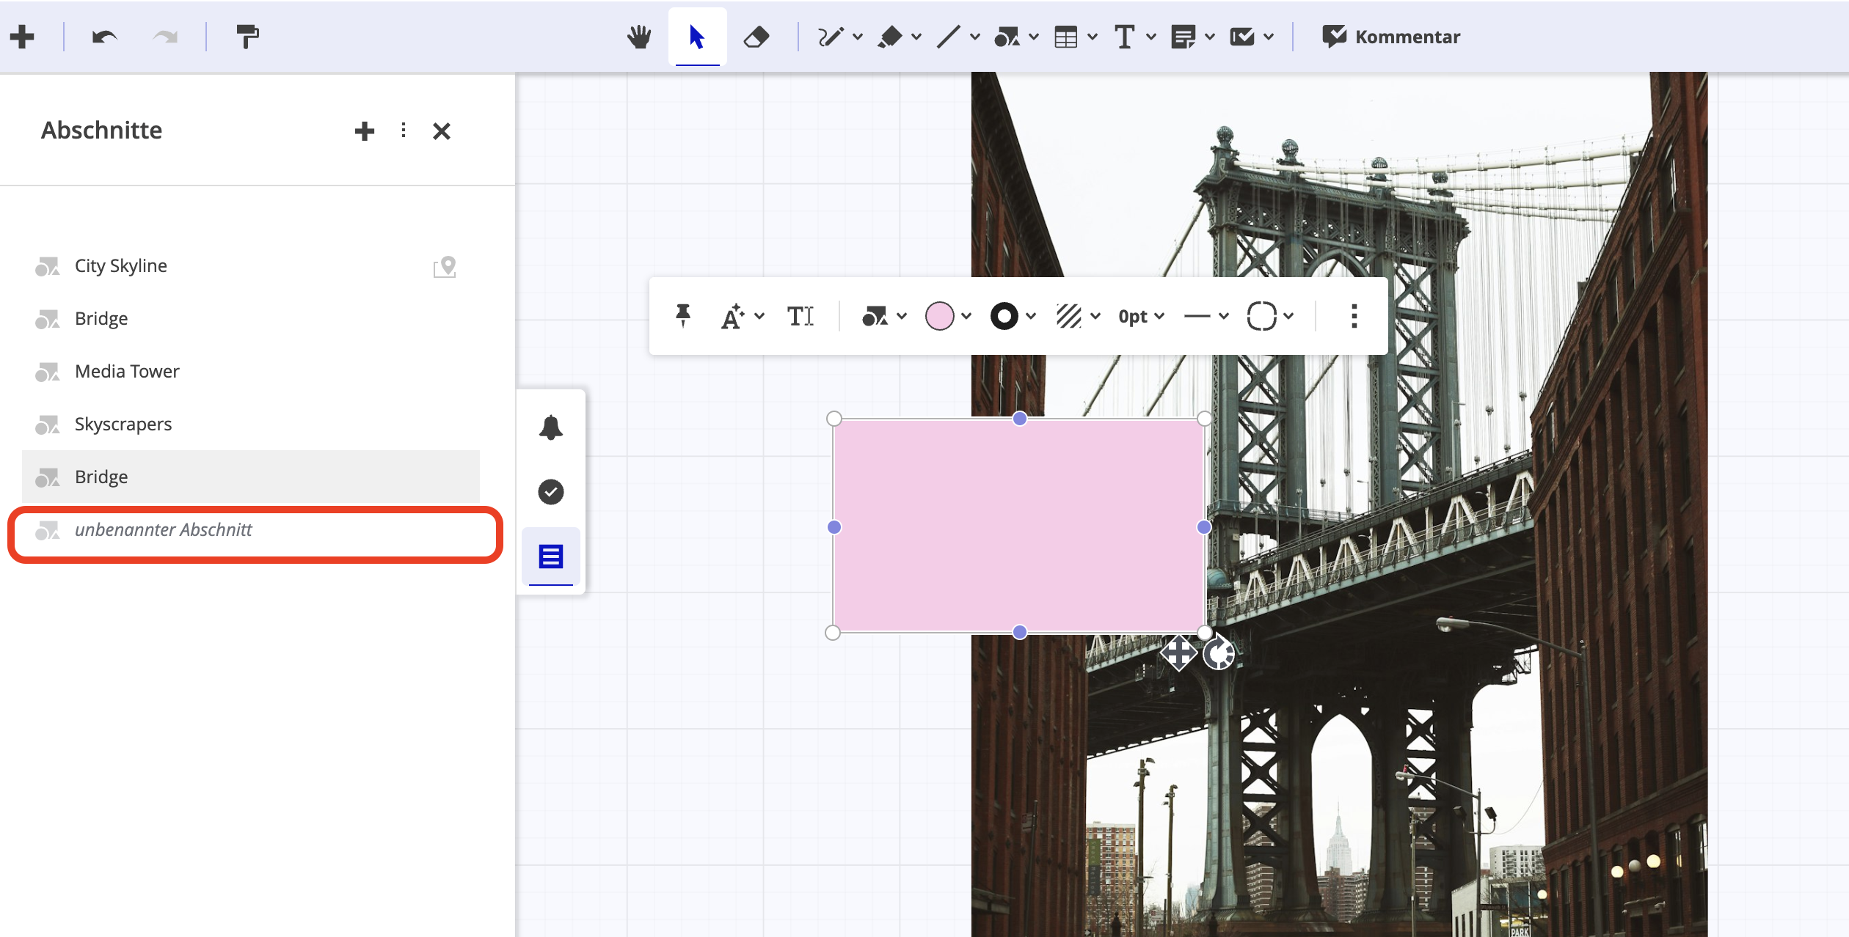Open the pink fill color swatch
This screenshot has height=937, width=1849.
tap(941, 315)
